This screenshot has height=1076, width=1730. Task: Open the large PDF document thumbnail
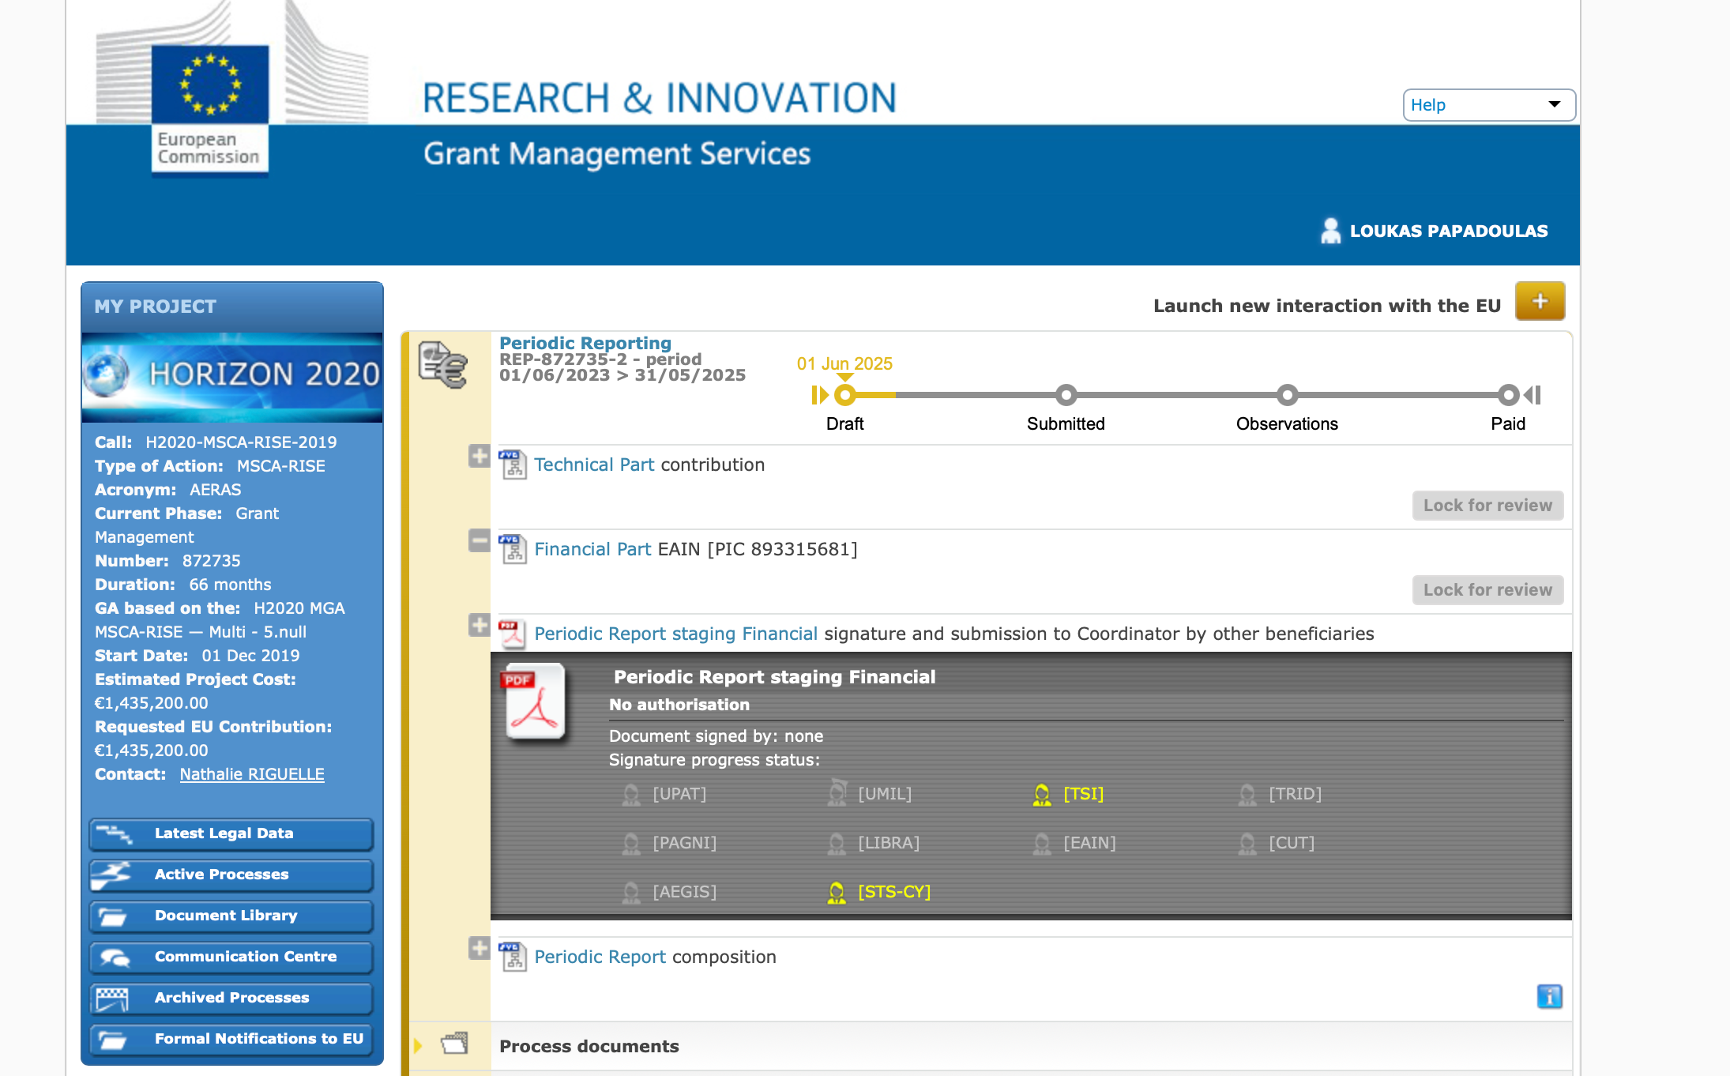click(535, 702)
